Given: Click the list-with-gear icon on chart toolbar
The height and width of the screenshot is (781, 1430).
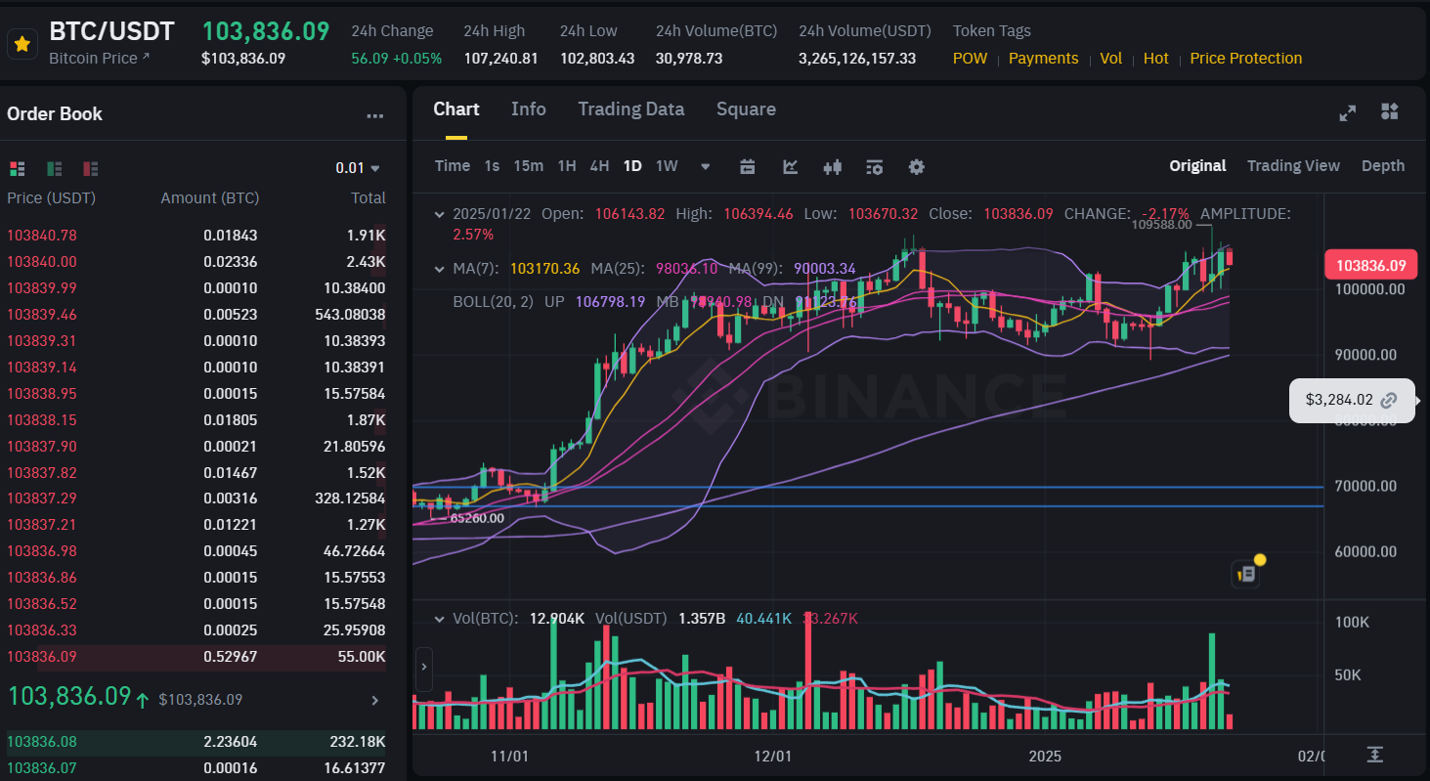Looking at the screenshot, I should (875, 166).
